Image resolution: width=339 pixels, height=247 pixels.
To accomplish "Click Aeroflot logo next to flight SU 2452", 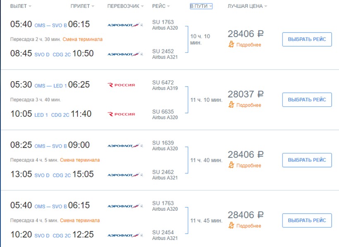I will [x=124, y=54].
